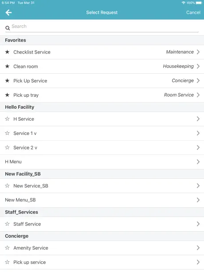Favorite the H Service star
The width and height of the screenshot is (204, 272).
7,119
